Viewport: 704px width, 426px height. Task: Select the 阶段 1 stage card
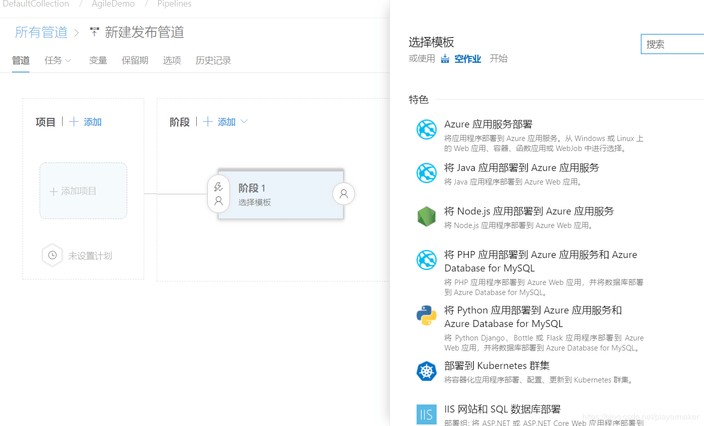click(281, 194)
